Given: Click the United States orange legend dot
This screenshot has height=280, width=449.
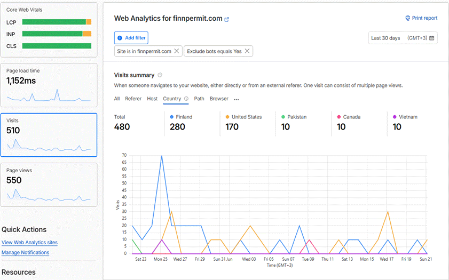Looking at the screenshot, I should click(227, 117).
